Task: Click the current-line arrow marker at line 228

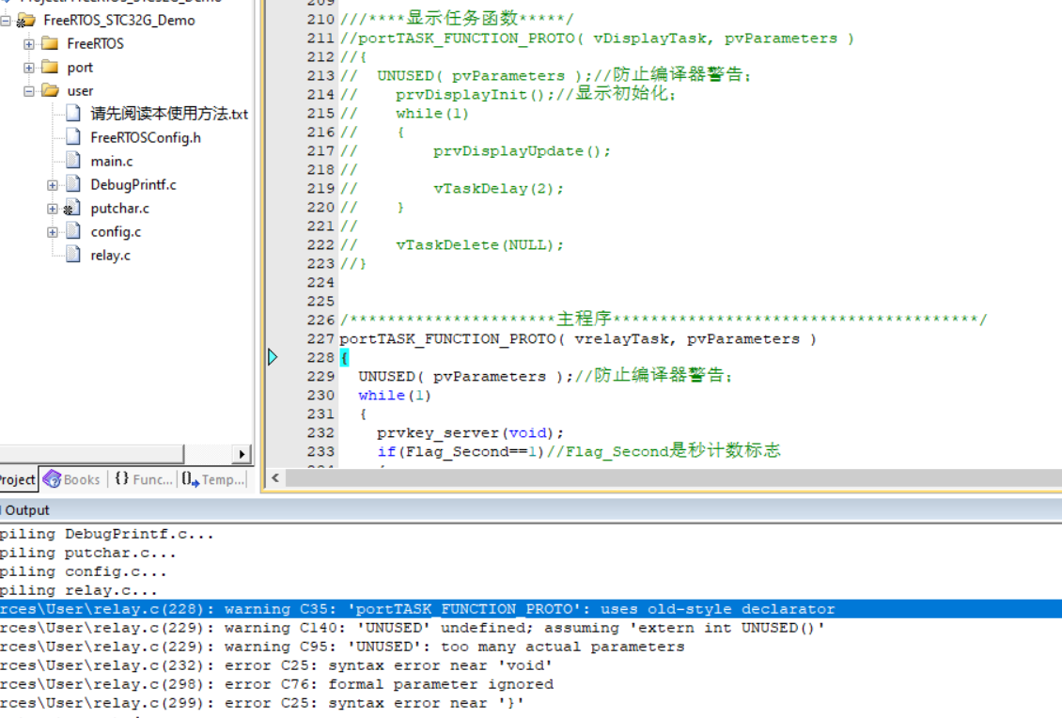Action: 273,357
